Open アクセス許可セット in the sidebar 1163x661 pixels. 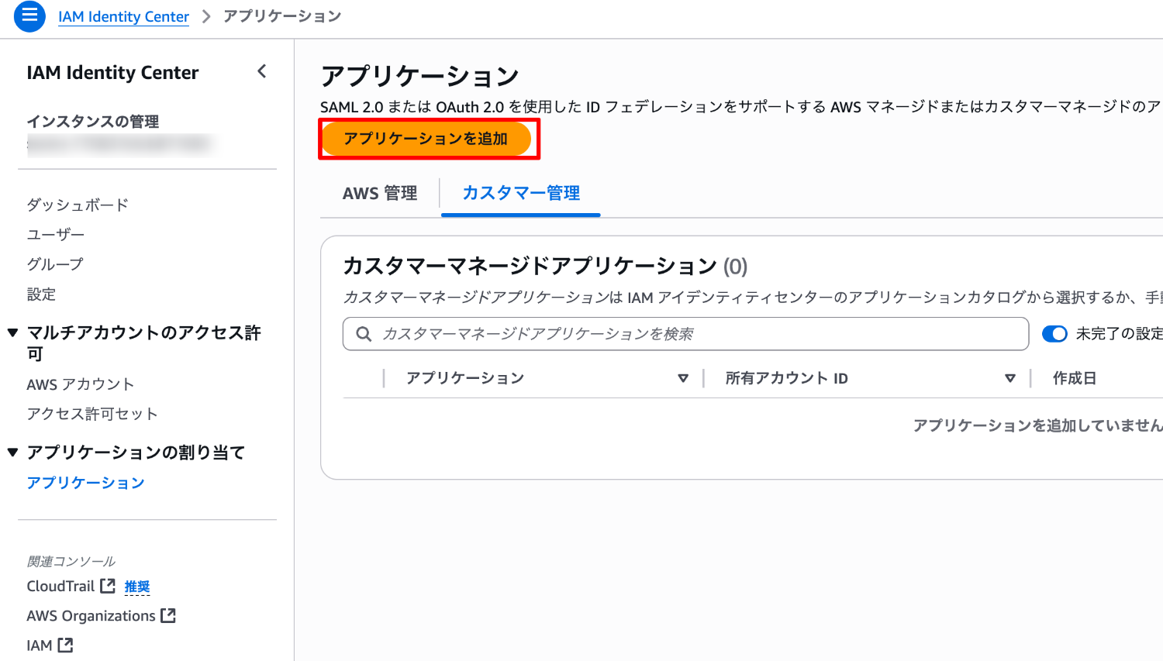92,414
